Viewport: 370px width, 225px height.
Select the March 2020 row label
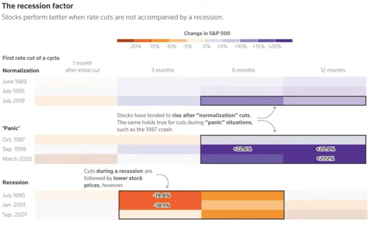point(16,158)
